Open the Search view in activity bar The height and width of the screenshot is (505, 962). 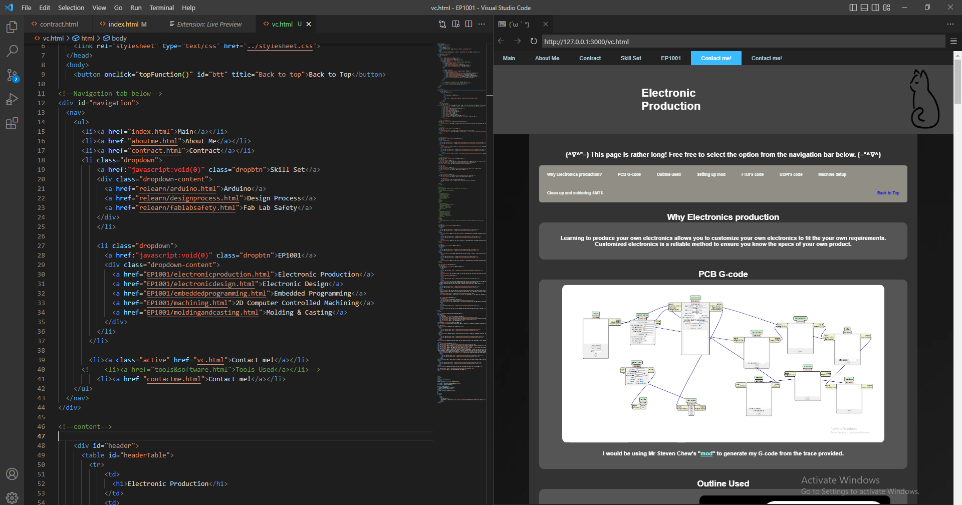(x=12, y=51)
